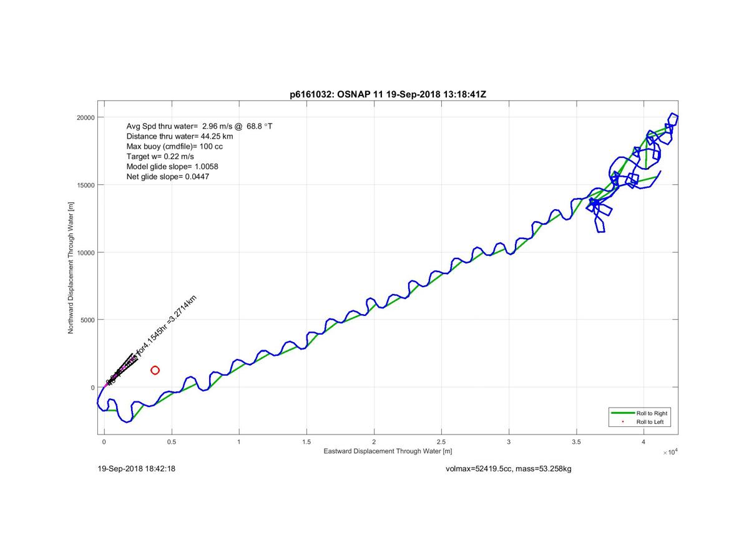The height and width of the screenshot is (555, 749).
Task: Select the 'Distance thru water= 44.25 km' text
Action: coord(180,136)
